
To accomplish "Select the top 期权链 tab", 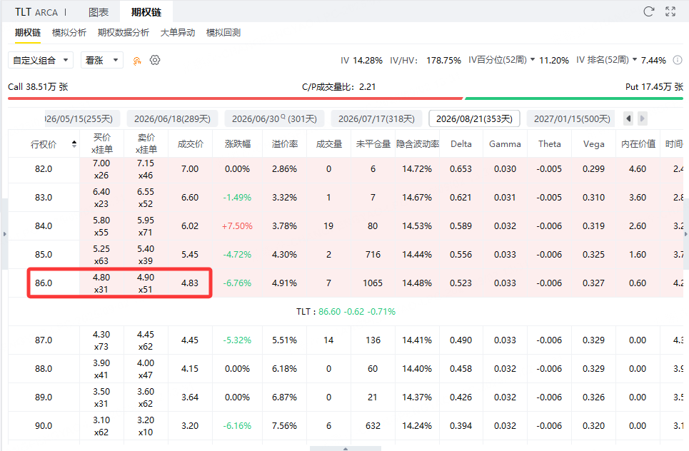I will (146, 12).
